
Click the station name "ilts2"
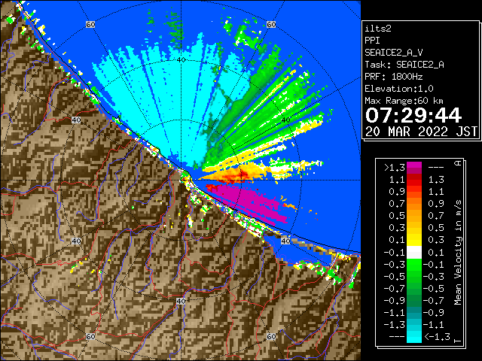click(378, 29)
